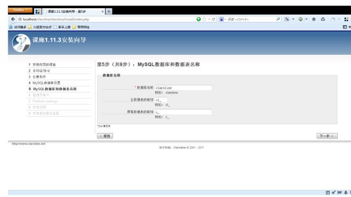Image resolution: width=351 pixels, height=197 pixels.
Task: Go back with the browser back arrow
Action: click(x=13, y=19)
